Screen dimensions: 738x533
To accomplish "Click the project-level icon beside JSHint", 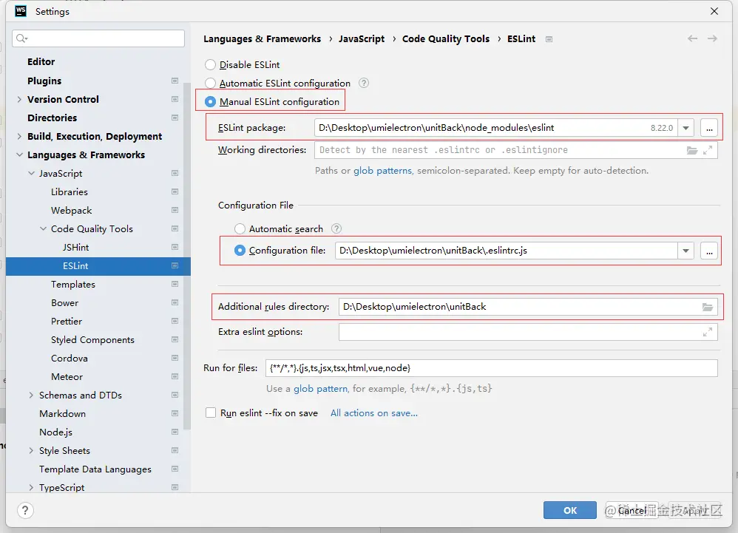I will click(175, 247).
